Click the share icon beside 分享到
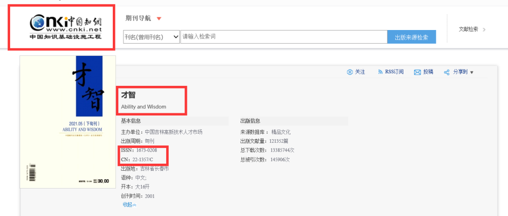The image size is (508, 216). coord(447,72)
